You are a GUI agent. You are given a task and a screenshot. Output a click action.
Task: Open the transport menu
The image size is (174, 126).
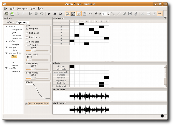pyautogui.click(x=22, y=8)
